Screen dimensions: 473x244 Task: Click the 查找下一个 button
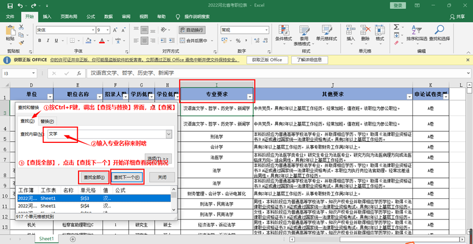click(127, 177)
